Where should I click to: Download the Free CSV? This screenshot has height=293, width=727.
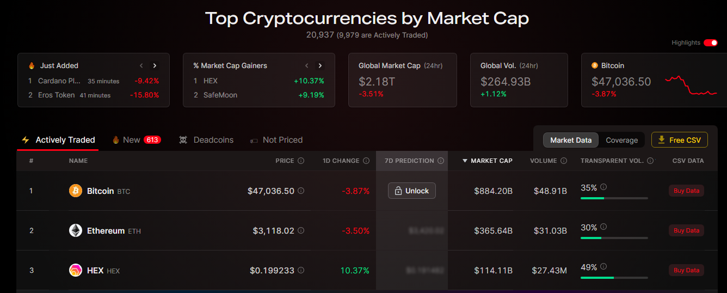679,140
